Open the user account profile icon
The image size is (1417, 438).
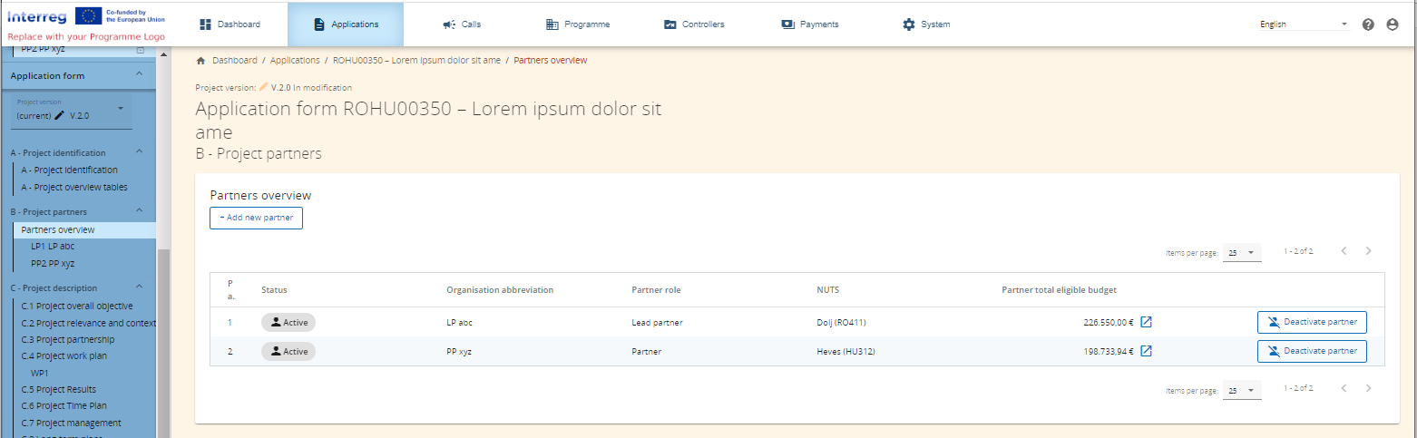1393,24
